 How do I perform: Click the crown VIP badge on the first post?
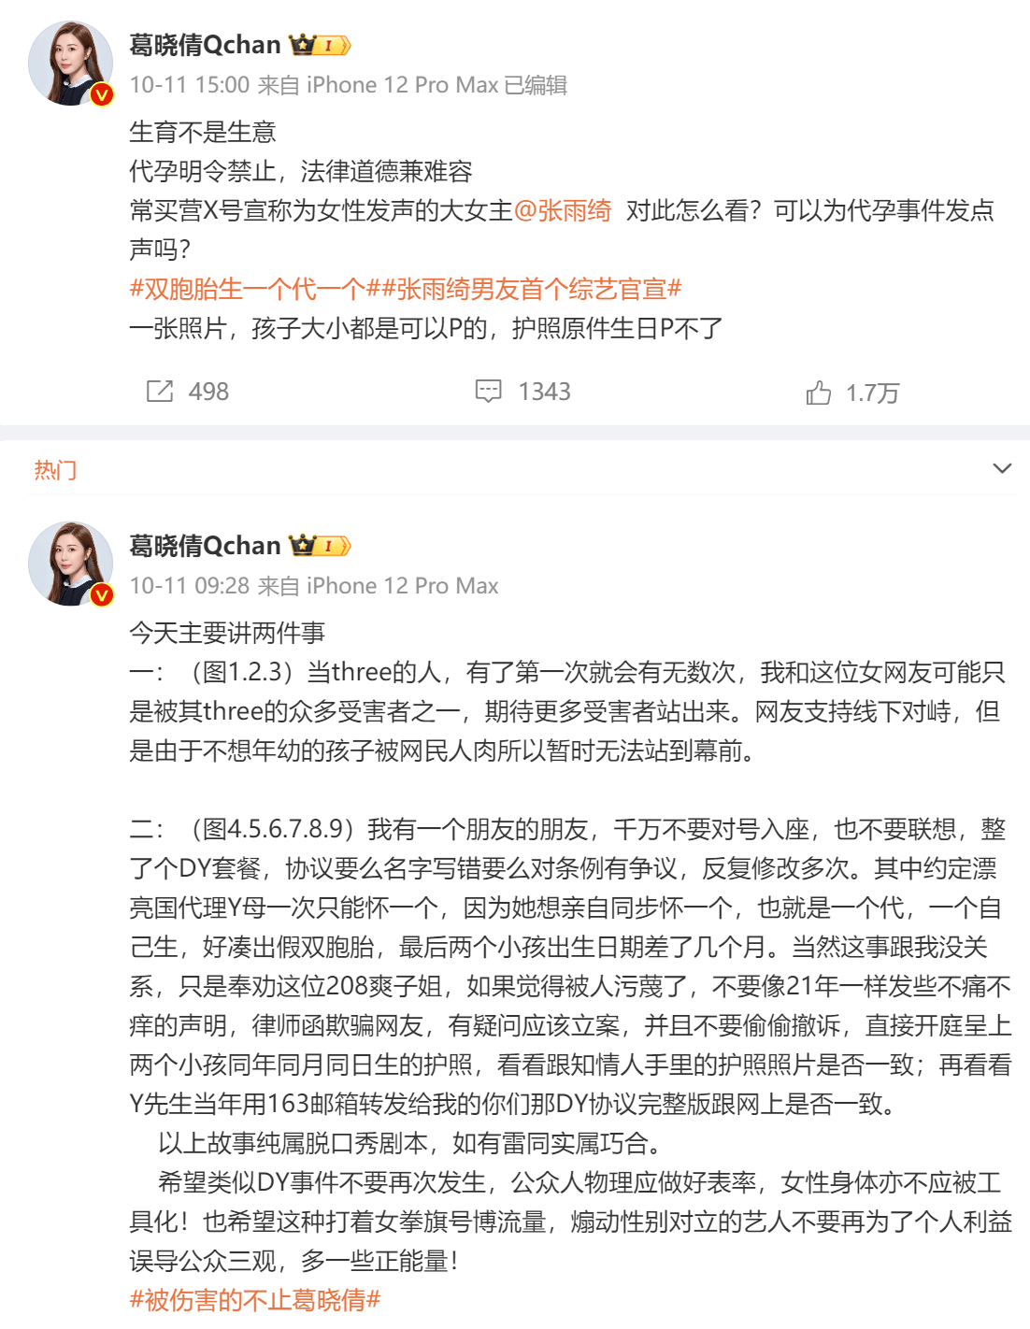(x=320, y=45)
